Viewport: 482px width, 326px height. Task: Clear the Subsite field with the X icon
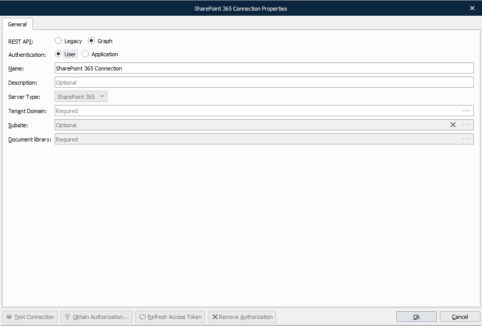(x=453, y=125)
